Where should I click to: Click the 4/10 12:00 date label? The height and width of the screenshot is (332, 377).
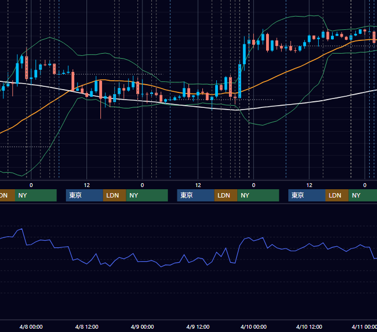[309, 326]
